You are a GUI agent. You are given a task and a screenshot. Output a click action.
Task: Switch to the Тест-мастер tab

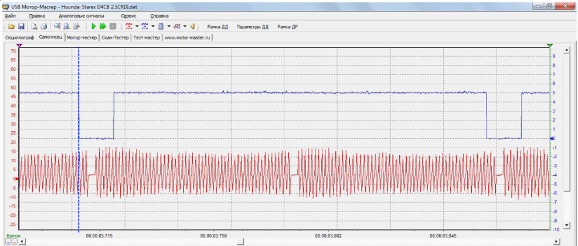[x=147, y=37]
